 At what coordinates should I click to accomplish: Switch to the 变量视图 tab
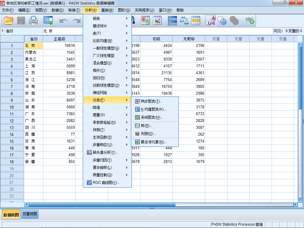point(30,214)
